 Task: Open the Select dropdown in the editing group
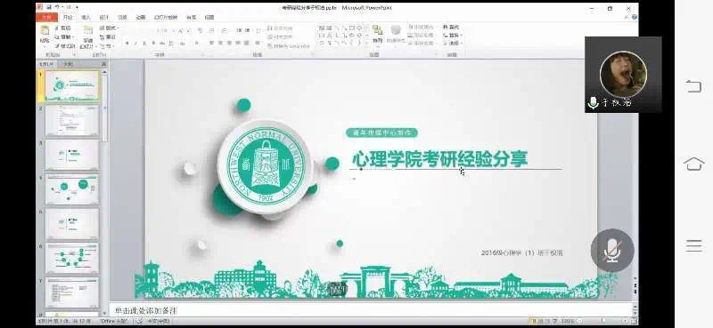[x=453, y=43]
